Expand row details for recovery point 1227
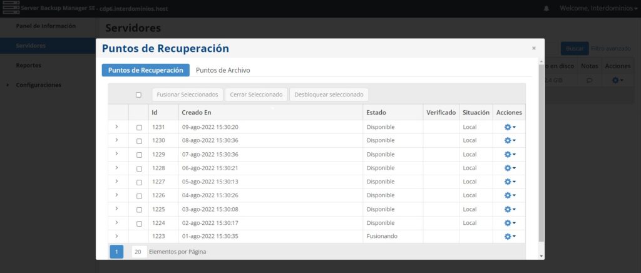Viewport: 641px width, 273px height. pyautogui.click(x=116, y=182)
